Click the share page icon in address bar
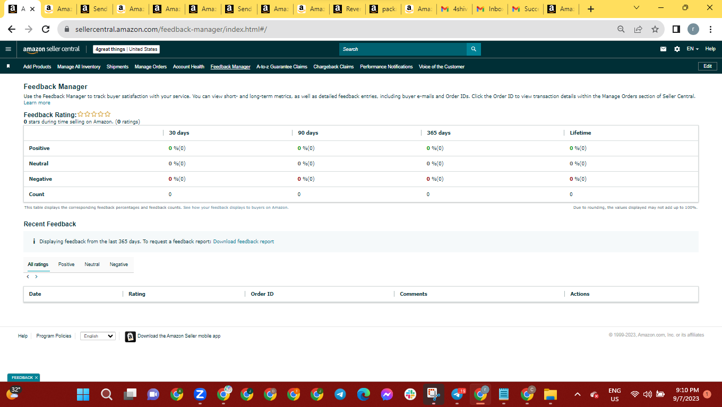Viewport: 722px width, 407px height. (638, 29)
